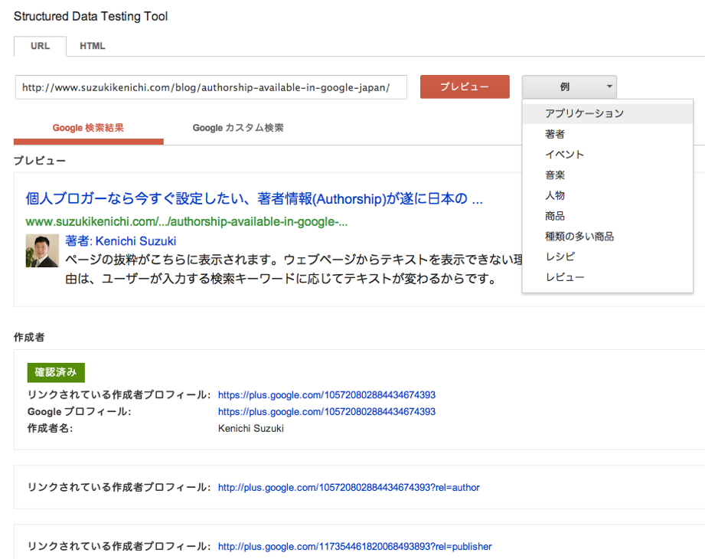The height and width of the screenshot is (559, 705).
Task: Pick 商品 from the examples list
Action: [x=608, y=216]
